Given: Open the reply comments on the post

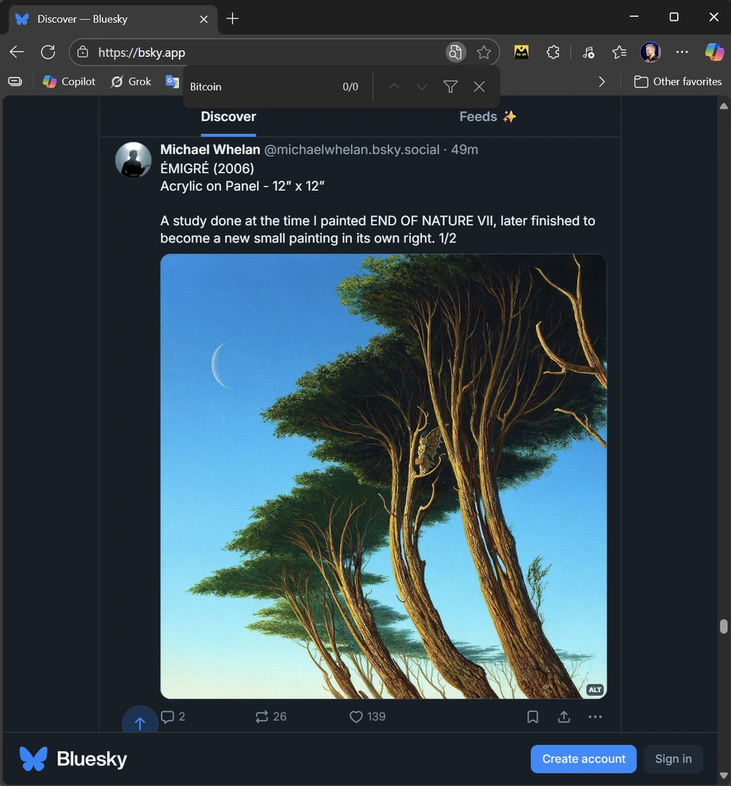Looking at the screenshot, I should [172, 717].
